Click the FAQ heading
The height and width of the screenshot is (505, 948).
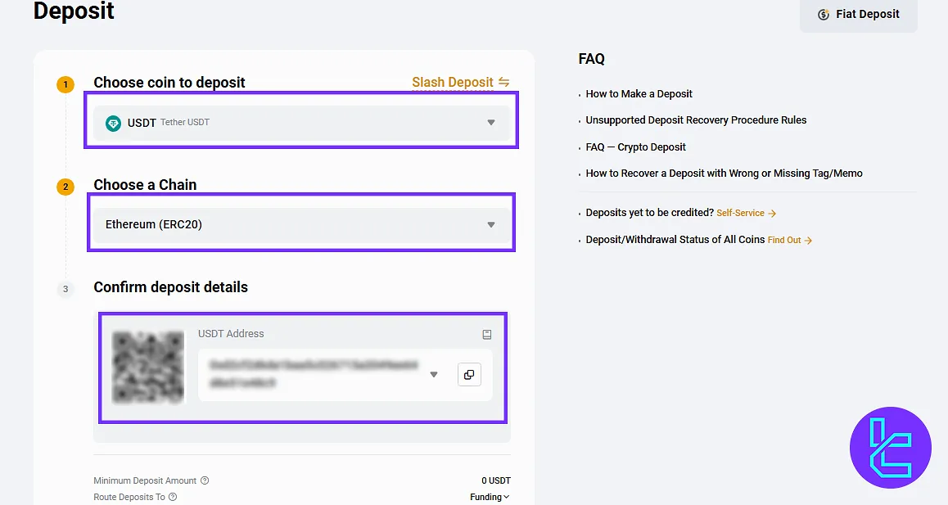[591, 59]
